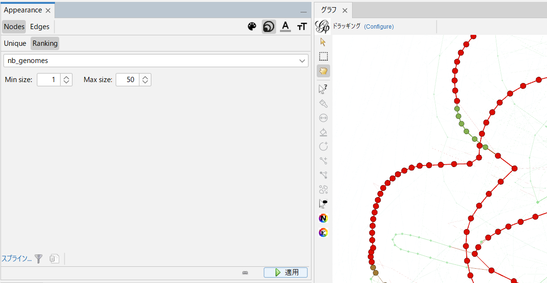
Task: Open the Configure link for dragging
Action: tap(379, 27)
